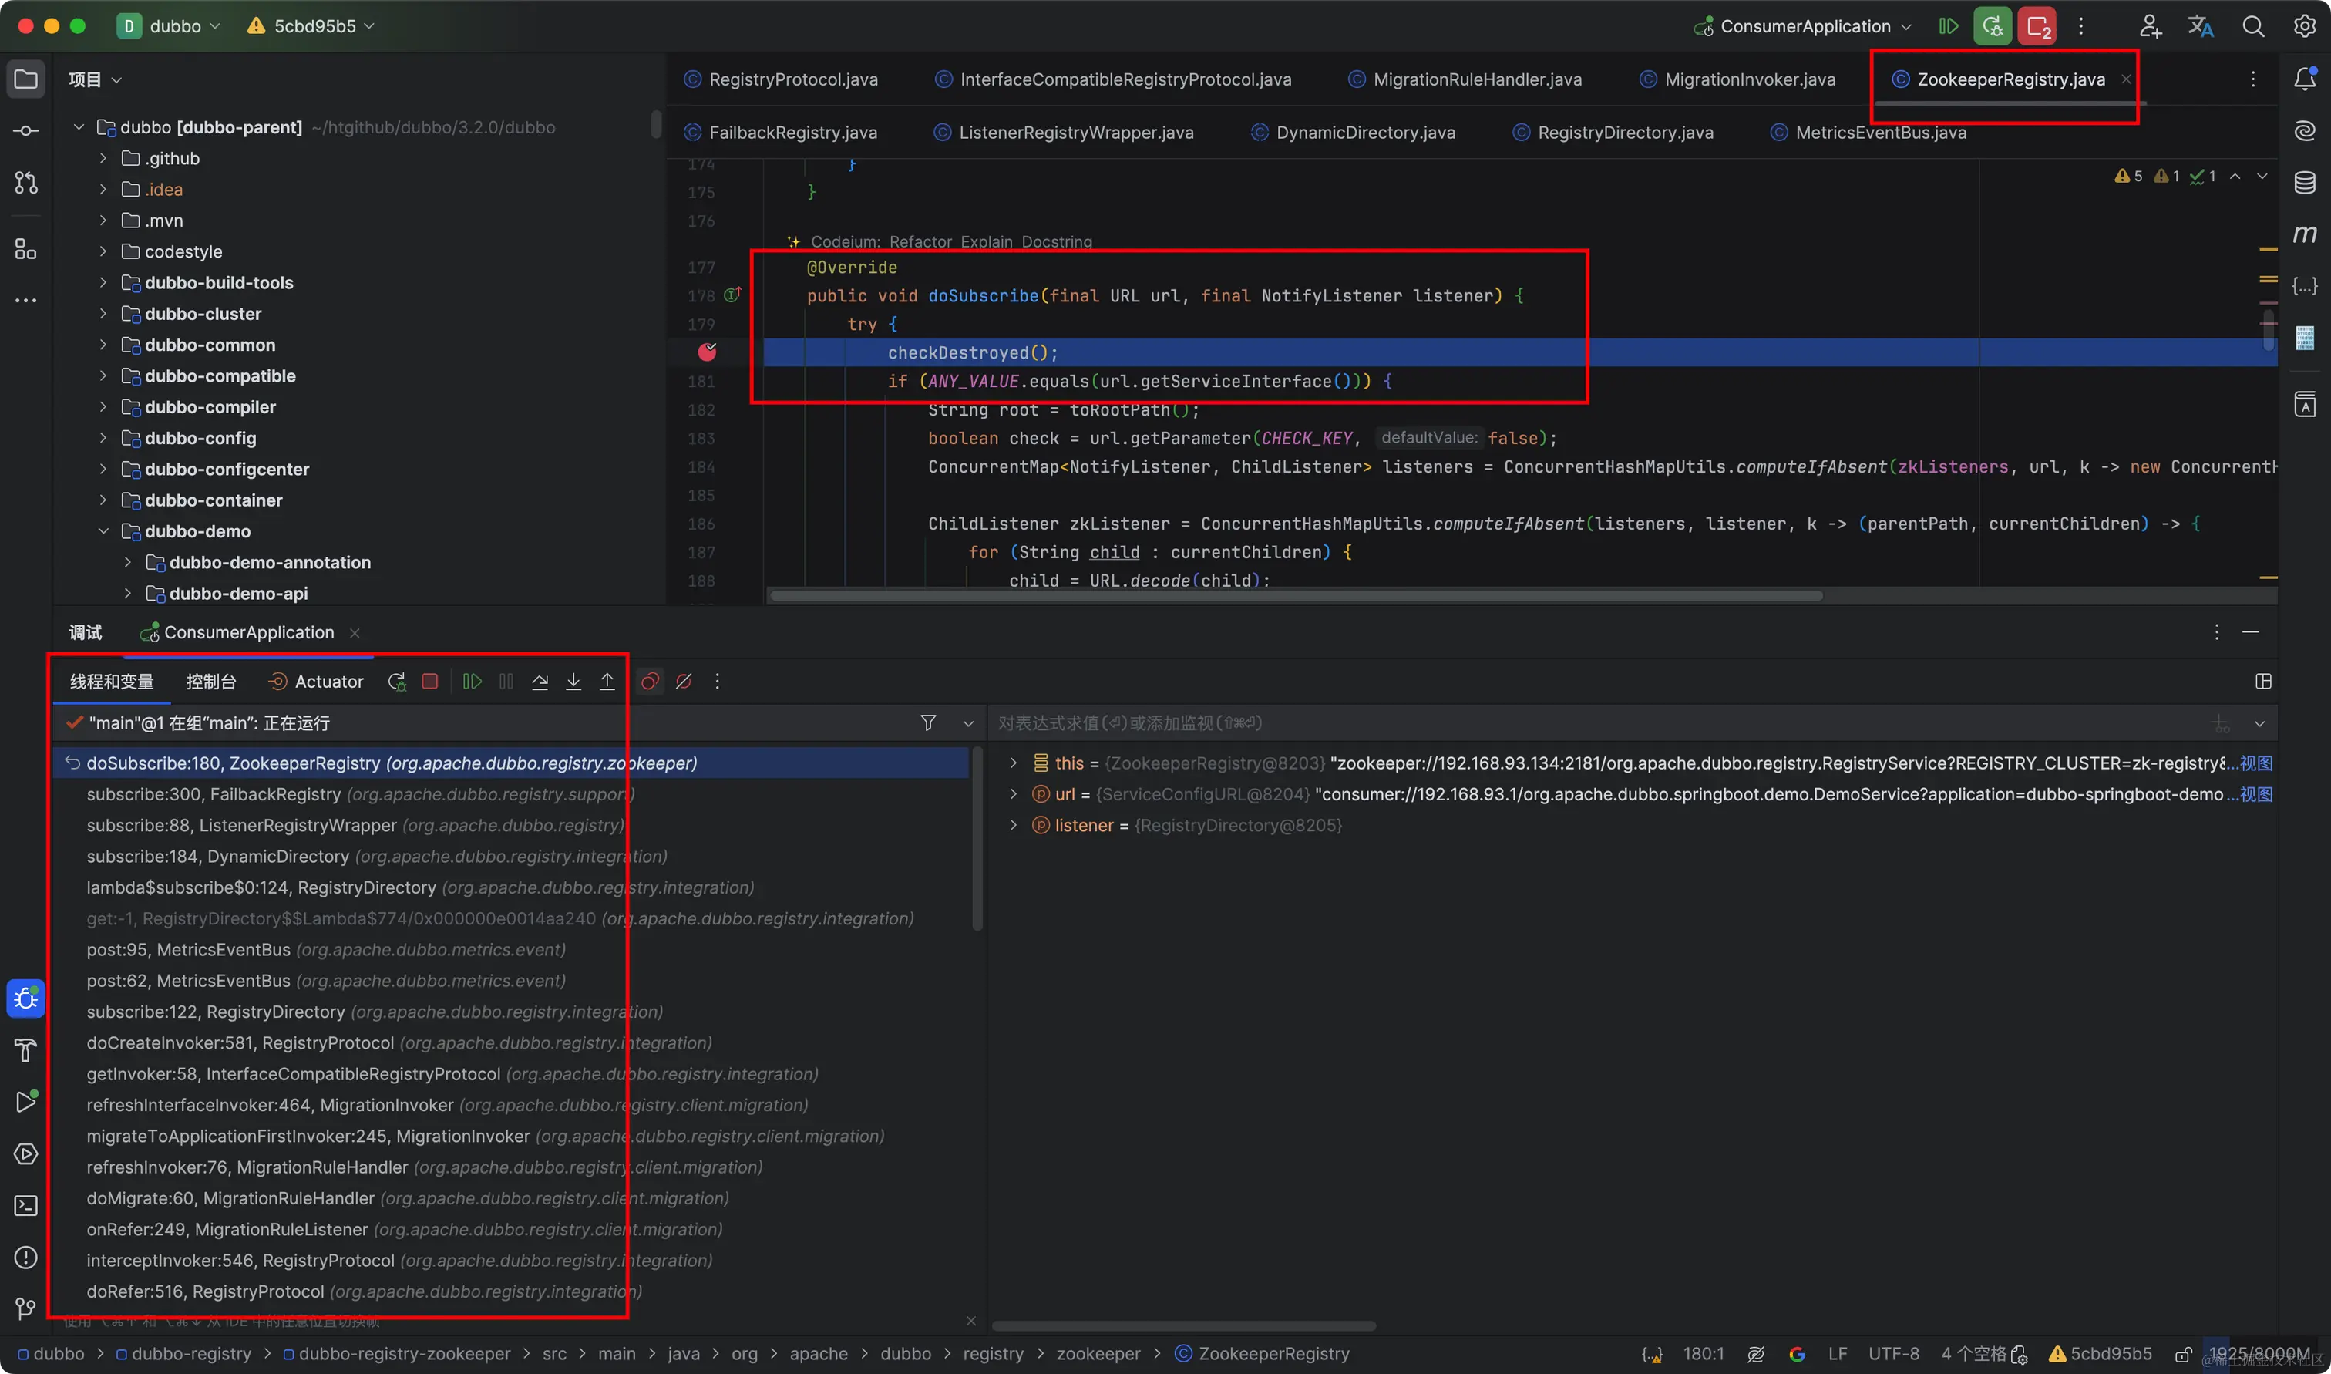Open the Database tool window icon
This screenshot has width=2331, height=1374.
[x=2304, y=183]
